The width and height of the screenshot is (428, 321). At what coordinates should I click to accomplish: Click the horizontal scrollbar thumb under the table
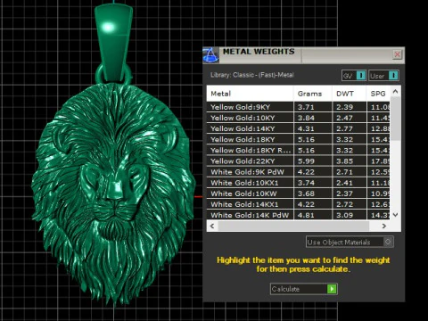[x=293, y=226]
